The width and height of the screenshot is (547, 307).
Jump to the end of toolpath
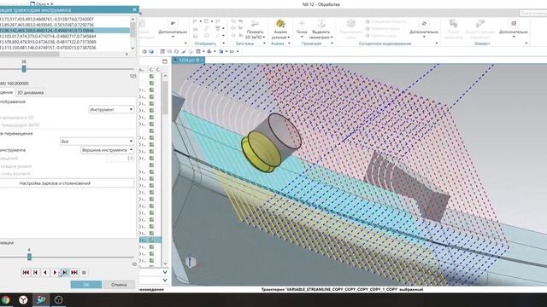point(74,273)
